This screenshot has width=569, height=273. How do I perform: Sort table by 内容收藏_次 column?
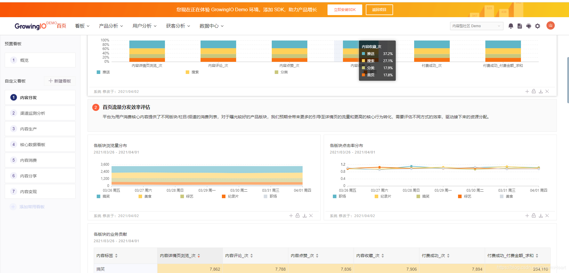pyautogui.click(x=383, y=256)
